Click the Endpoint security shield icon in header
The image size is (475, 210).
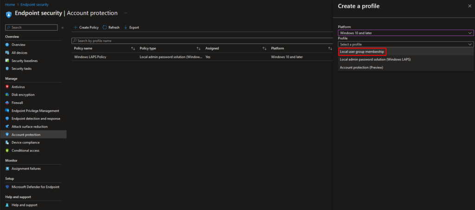tap(8, 14)
